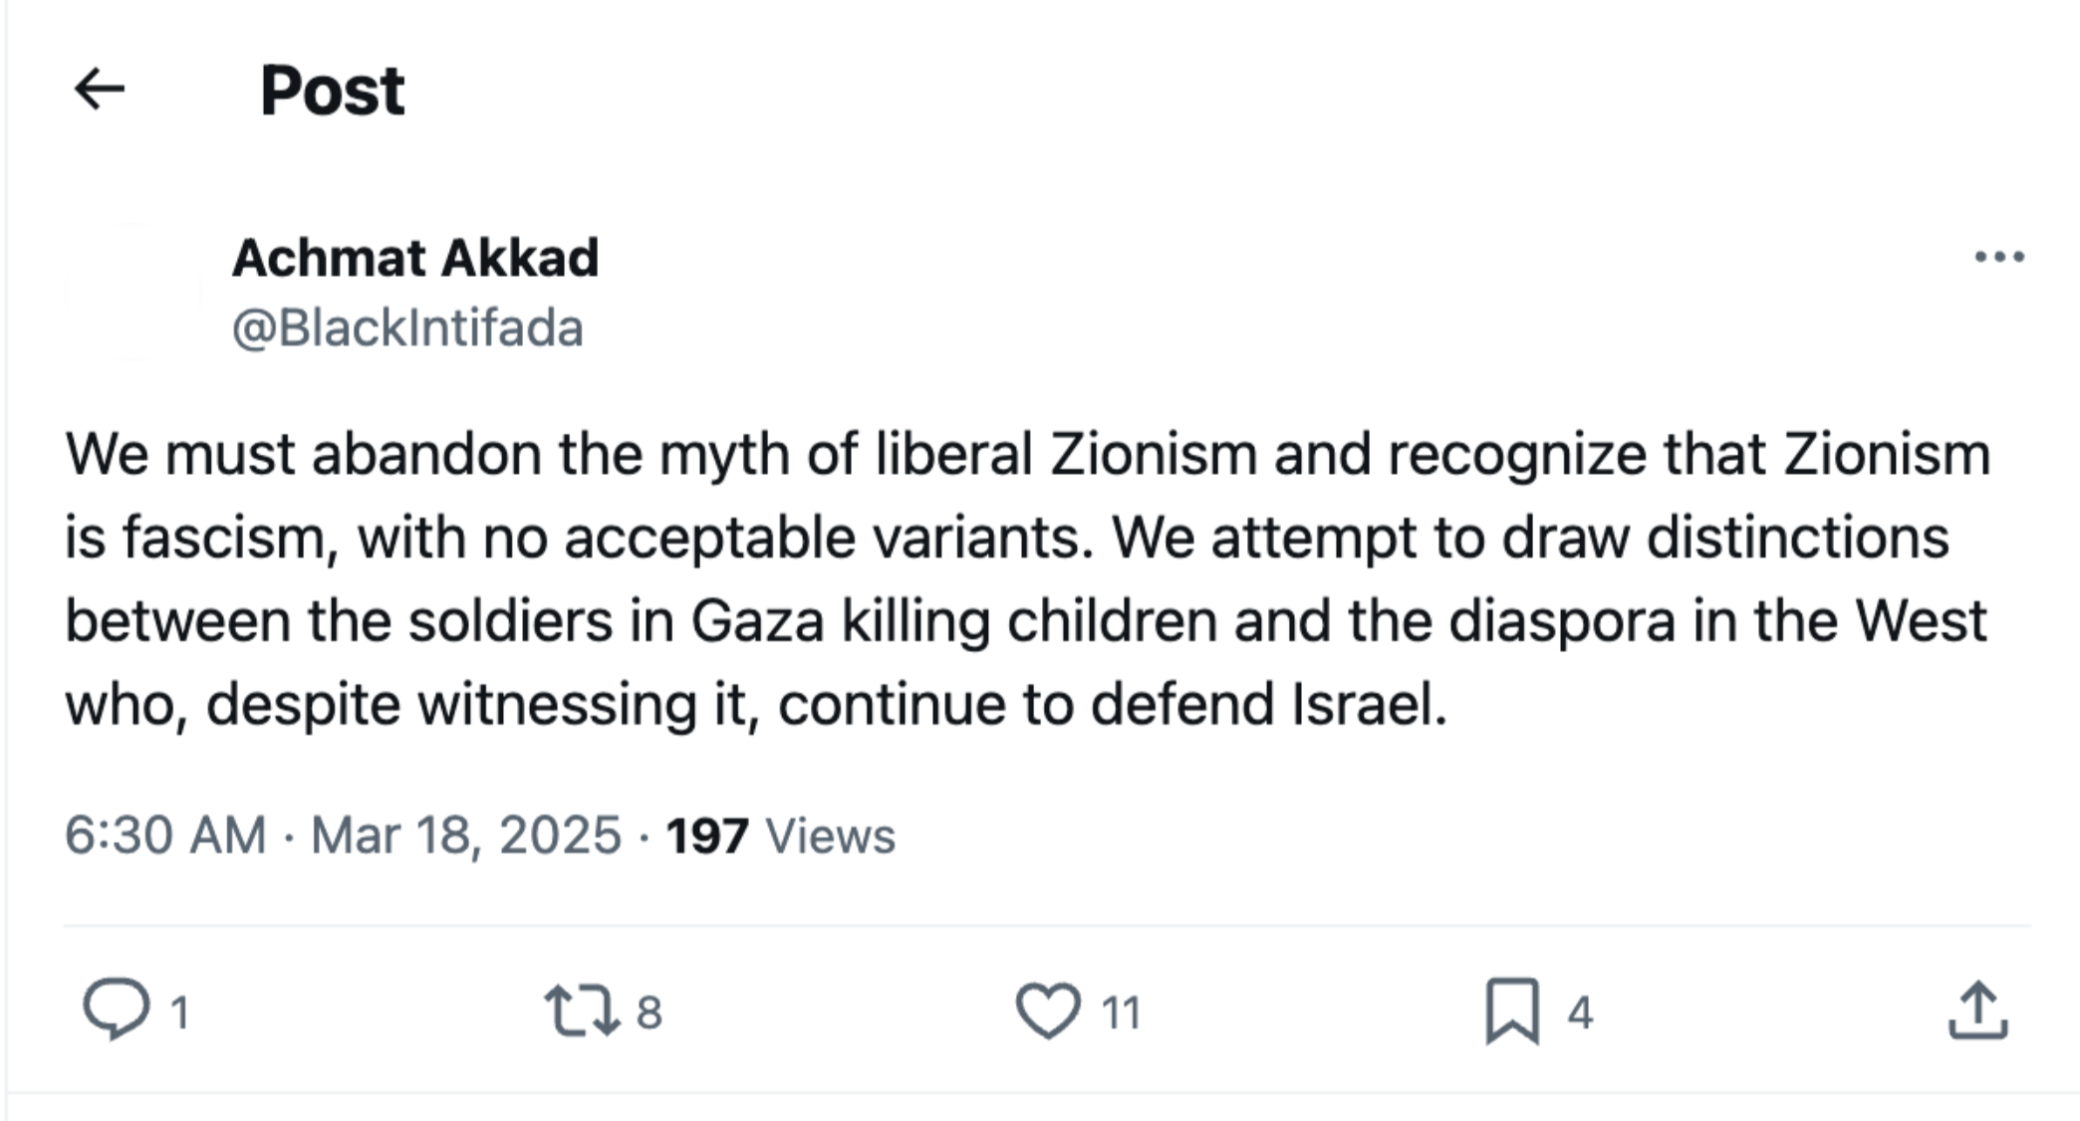Click the Mar 18, 2025 post date
This screenshot has height=1121, width=2080.
[x=466, y=834]
